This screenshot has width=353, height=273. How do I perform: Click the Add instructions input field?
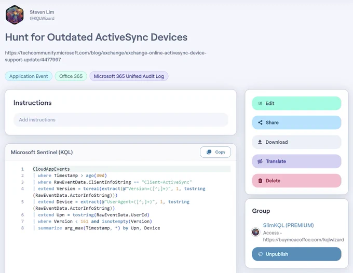pyautogui.click(x=120, y=120)
